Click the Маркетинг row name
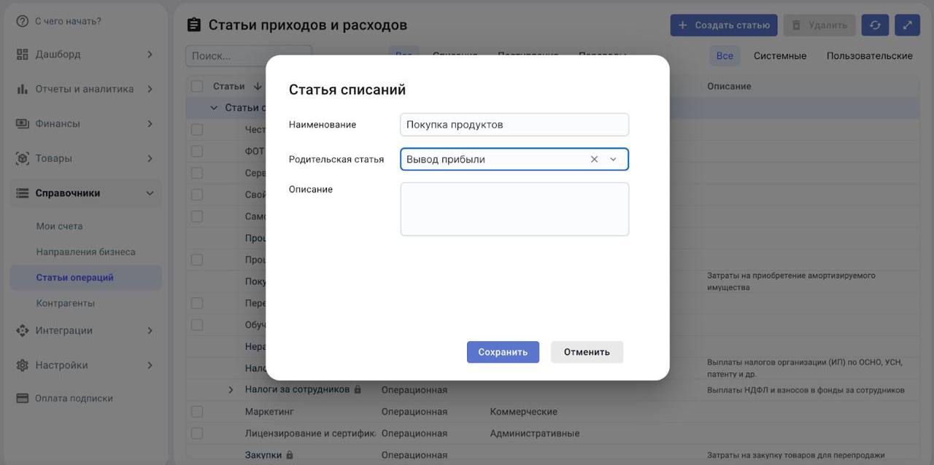 269,412
